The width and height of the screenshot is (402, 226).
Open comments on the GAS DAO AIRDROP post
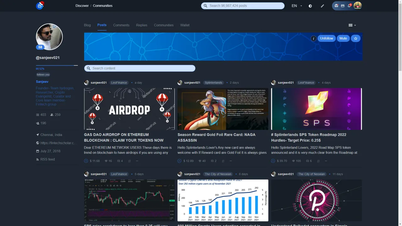click(x=120, y=161)
